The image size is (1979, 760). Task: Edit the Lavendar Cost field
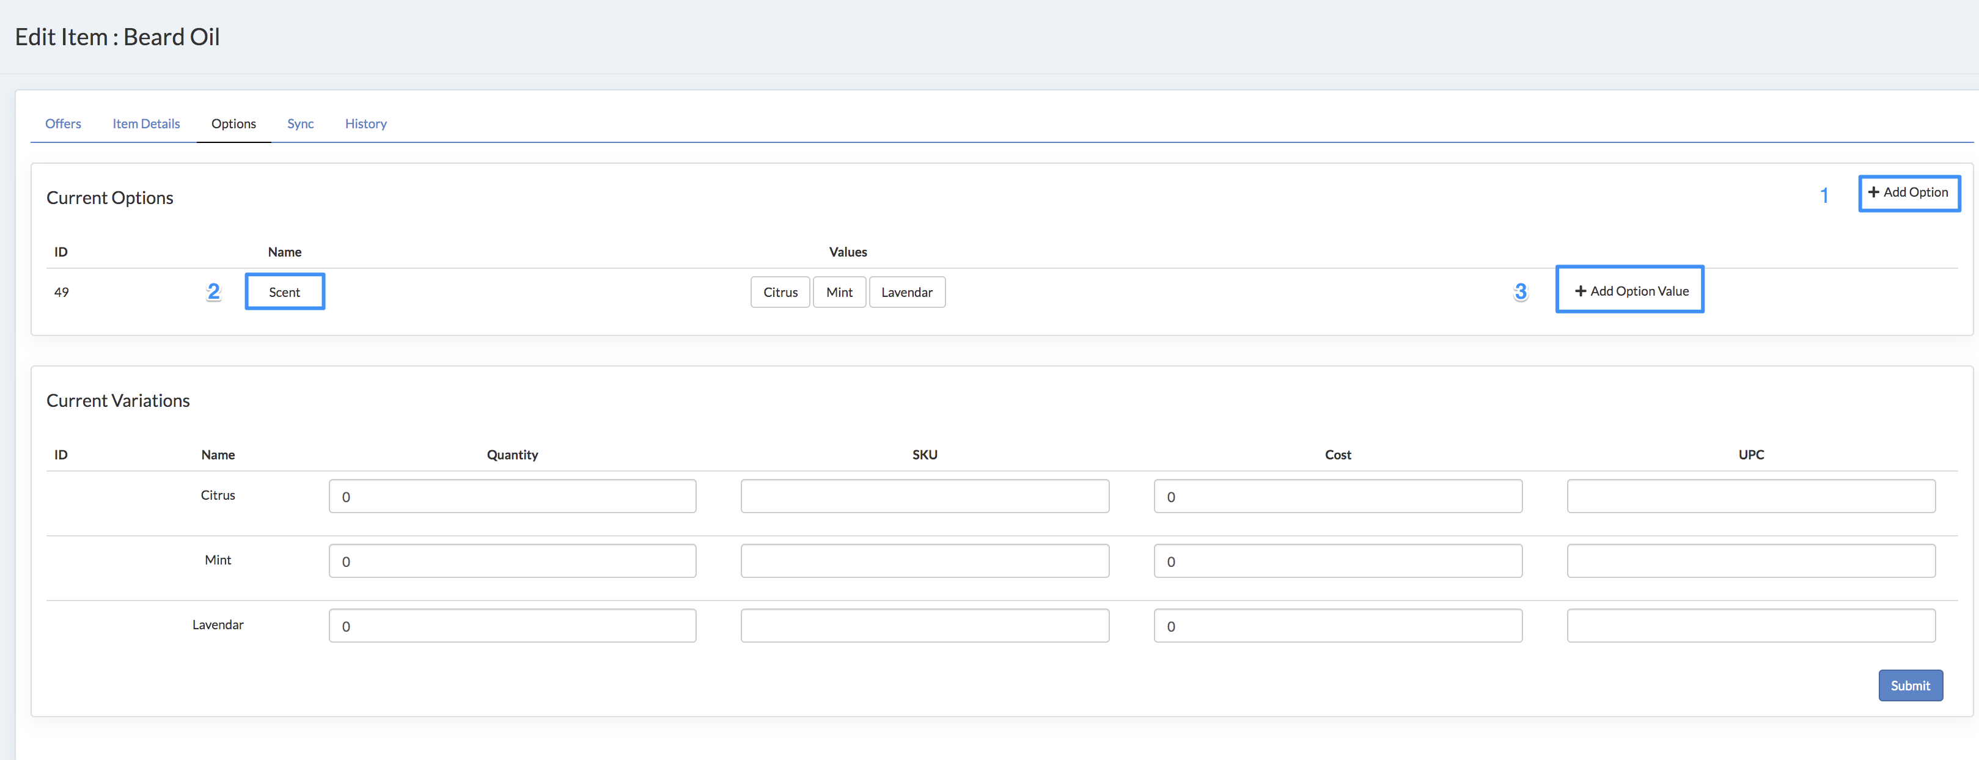tap(1337, 626)
